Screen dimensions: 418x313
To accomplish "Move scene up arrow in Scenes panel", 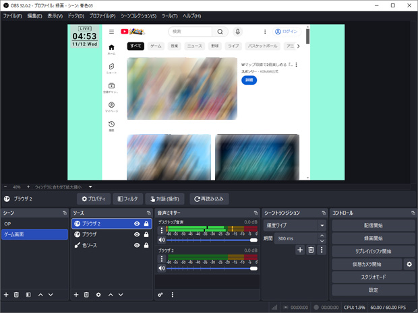I will coord(40,295).
